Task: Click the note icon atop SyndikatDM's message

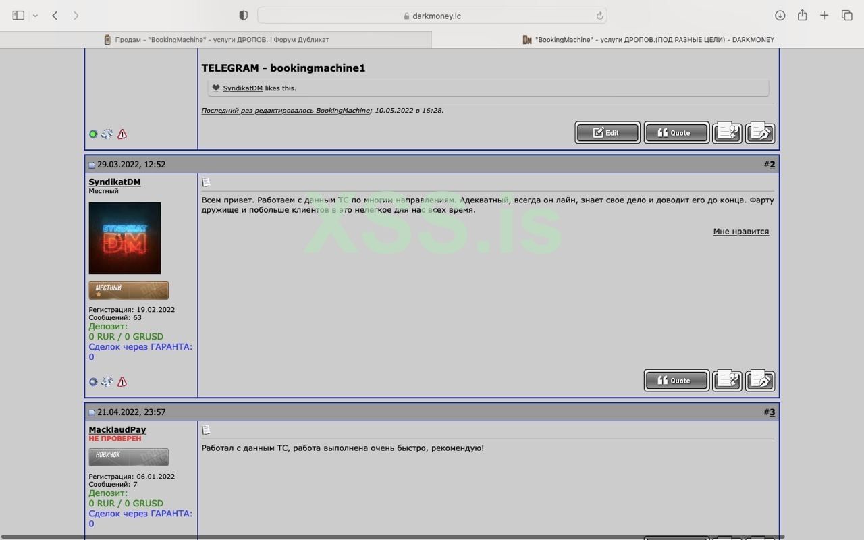Action: [x=206, y=182]
